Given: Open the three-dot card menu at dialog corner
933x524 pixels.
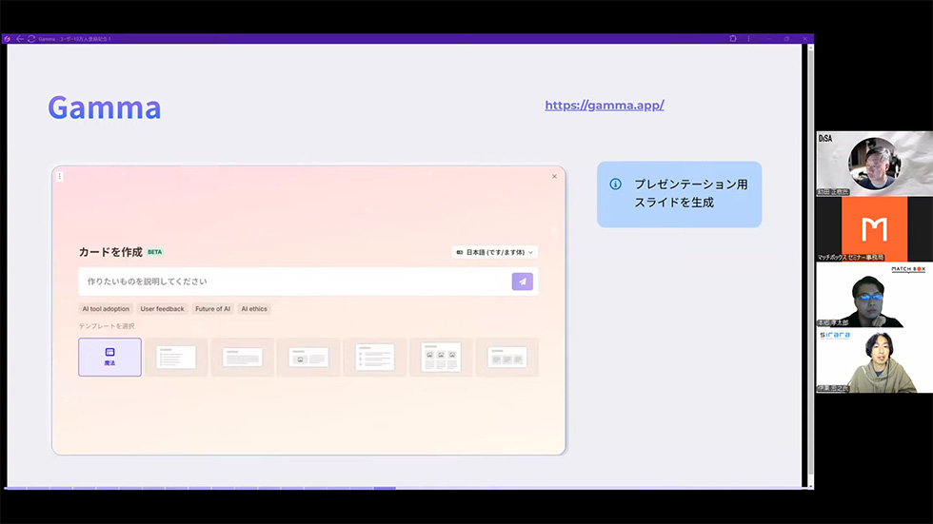Looking at the screenshot, I should (x=59, y=177).
